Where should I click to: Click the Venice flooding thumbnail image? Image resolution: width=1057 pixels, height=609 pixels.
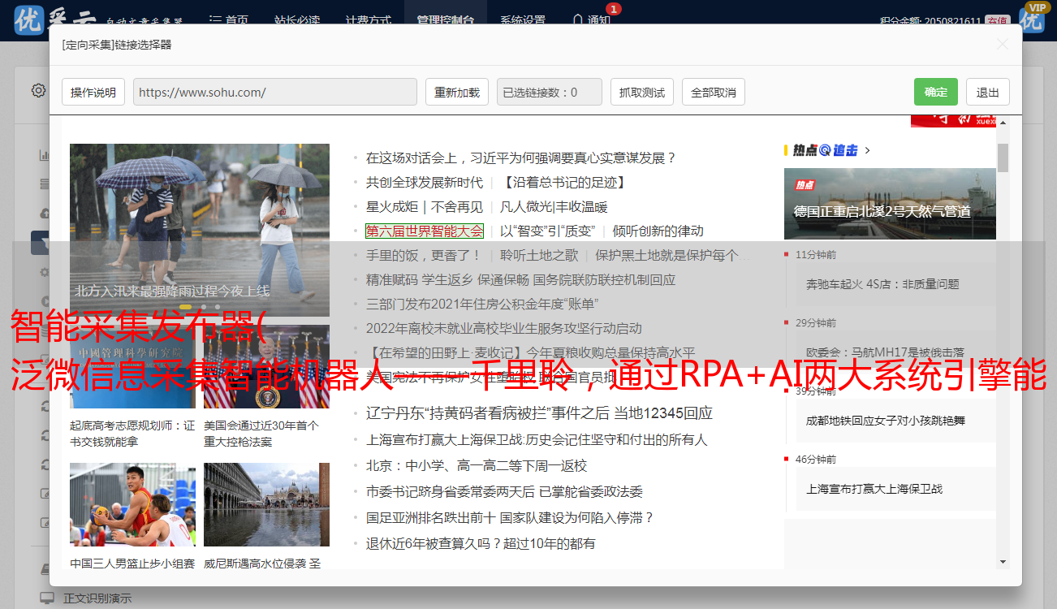[x=266, y=504]
